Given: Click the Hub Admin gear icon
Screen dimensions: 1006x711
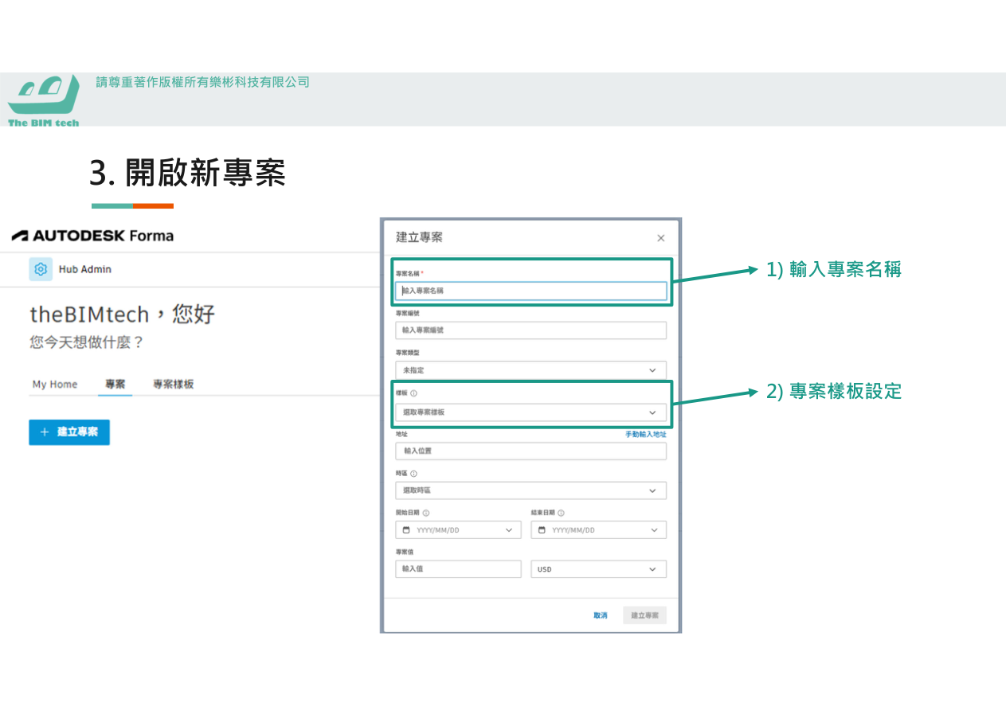Looking at the screenshot, I should pos(41,269).
